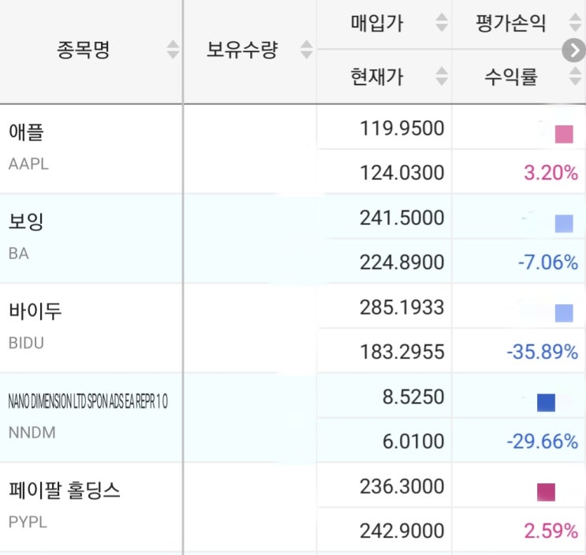The height and width of the screenshot is (555, 586).
Task: Sort by 평가손익 using its sort arrows
Action: [x=575, y=22]
